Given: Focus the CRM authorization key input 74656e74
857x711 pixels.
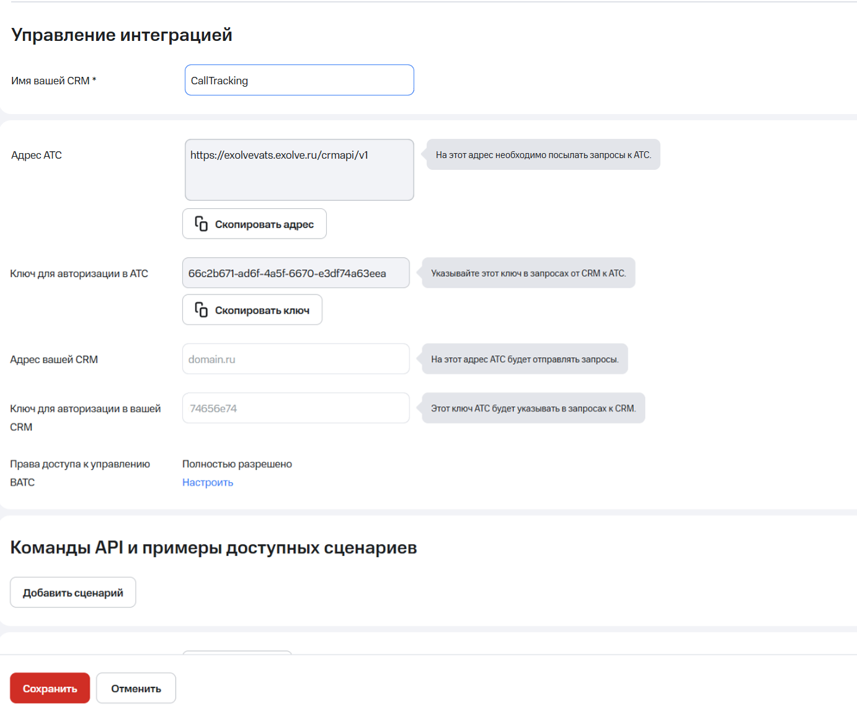Looking at the screenshot, I should coord(296,408).
